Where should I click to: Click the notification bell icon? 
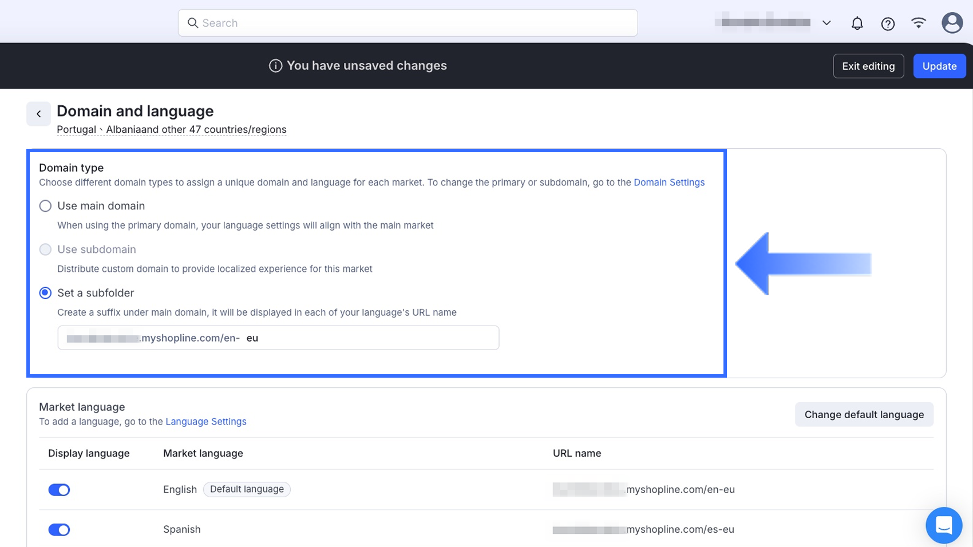pyautogui.click(x=857, y=23)
